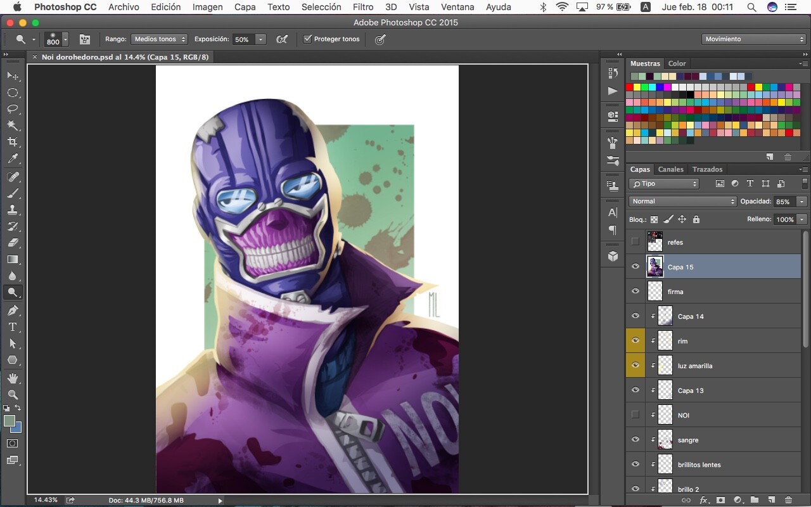Open the Selección menu
The width and height of the screenshot is (811, 507).
321,7
